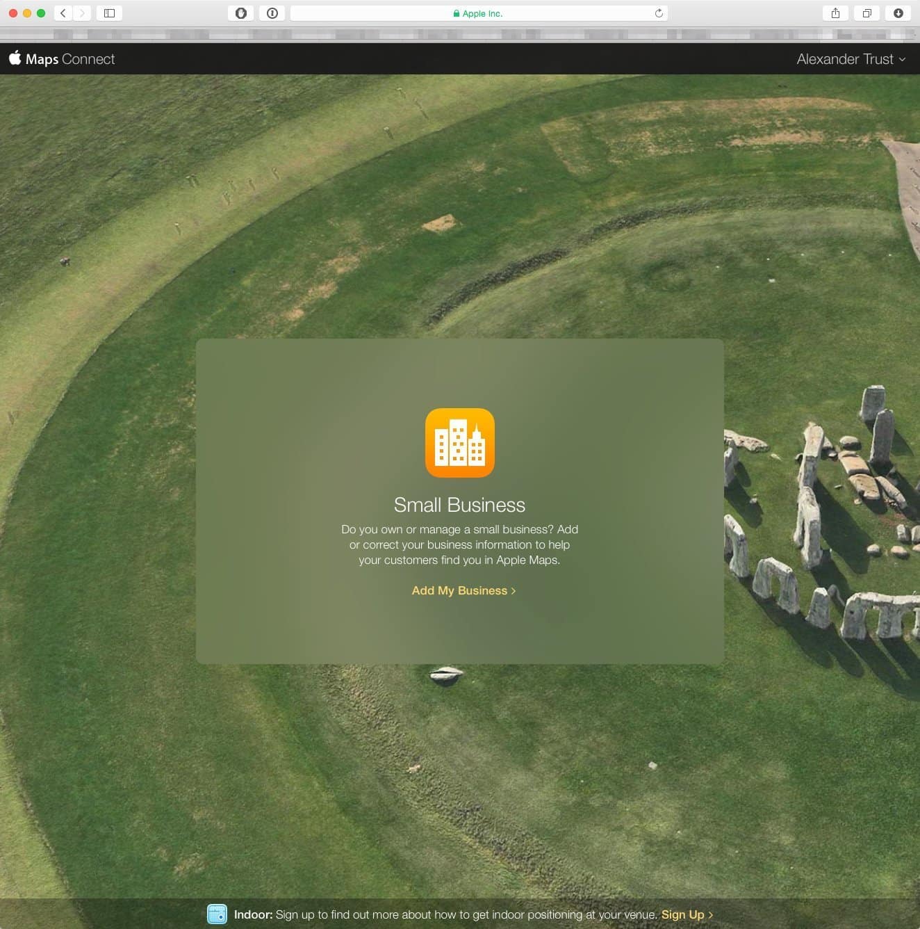
Task: Click the green fullscreen window button
Action: [41, 13]
